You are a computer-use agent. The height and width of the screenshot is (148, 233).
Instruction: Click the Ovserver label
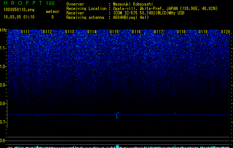75,4
